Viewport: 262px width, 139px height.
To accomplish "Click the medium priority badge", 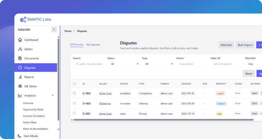I will coord(221,104).
